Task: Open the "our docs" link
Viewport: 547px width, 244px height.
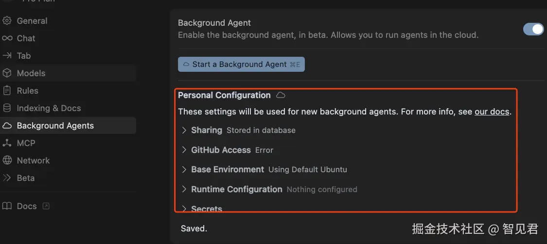Action: (492, 112)
